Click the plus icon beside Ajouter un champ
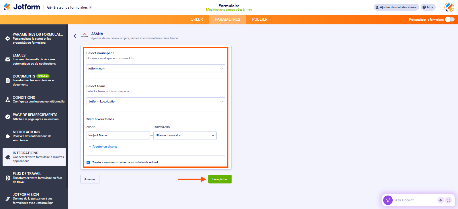This screenshot has height=209, width=458. (90, 147)
